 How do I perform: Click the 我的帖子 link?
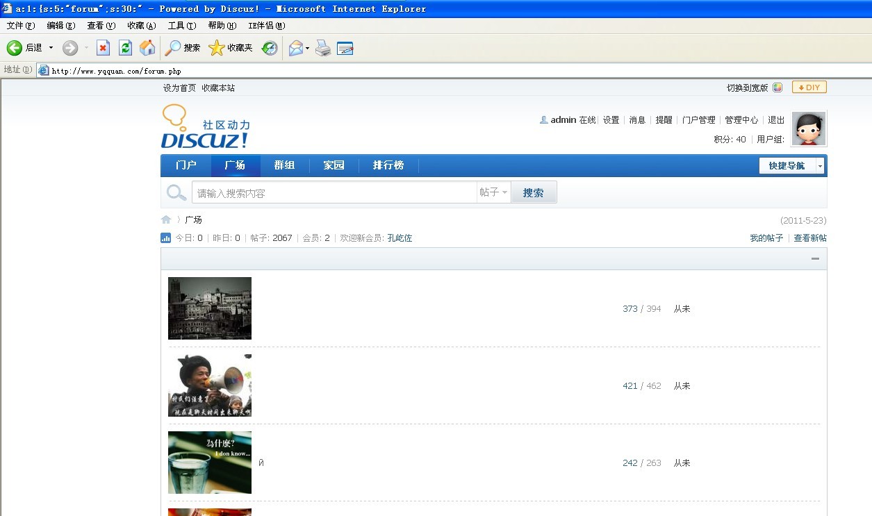[766, 238]
